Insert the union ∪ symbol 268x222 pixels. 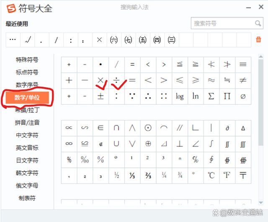(116, 144)
